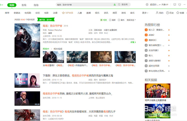The height and width of the screenshot is (121, 187).
Task: Play trailer thumbnail with 01:51 duration
Action: (77, 57)
